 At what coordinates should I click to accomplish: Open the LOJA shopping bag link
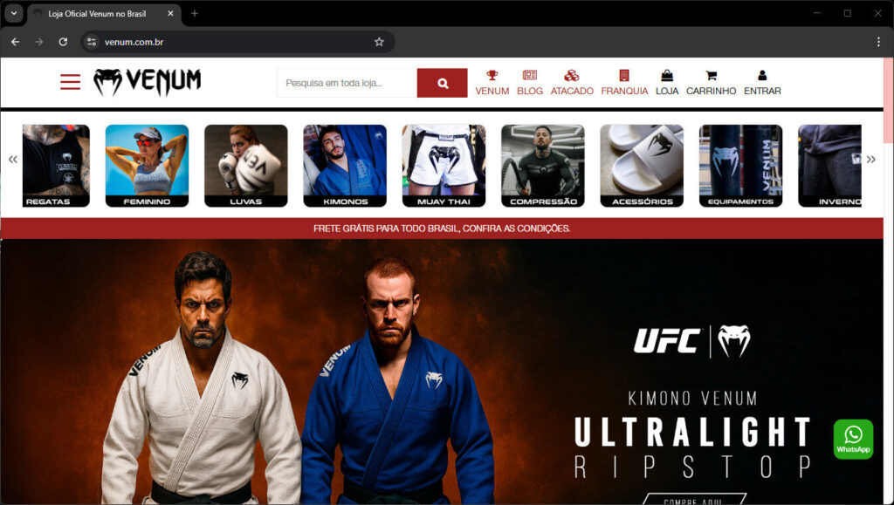[667, 83]
